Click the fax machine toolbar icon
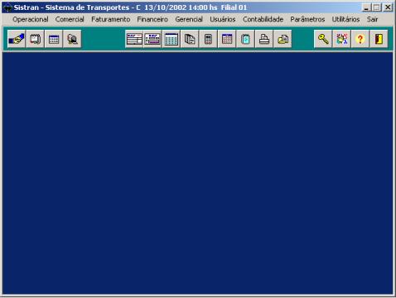The width and height of the screenshot is (396, 298). click(x=283, y=39)
